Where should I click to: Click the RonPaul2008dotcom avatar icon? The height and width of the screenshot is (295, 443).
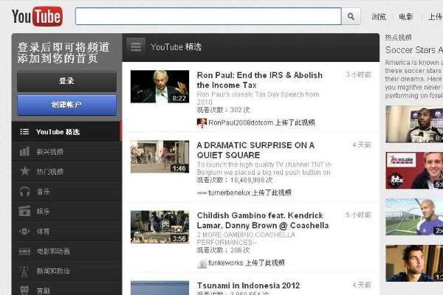pos(202,123)
